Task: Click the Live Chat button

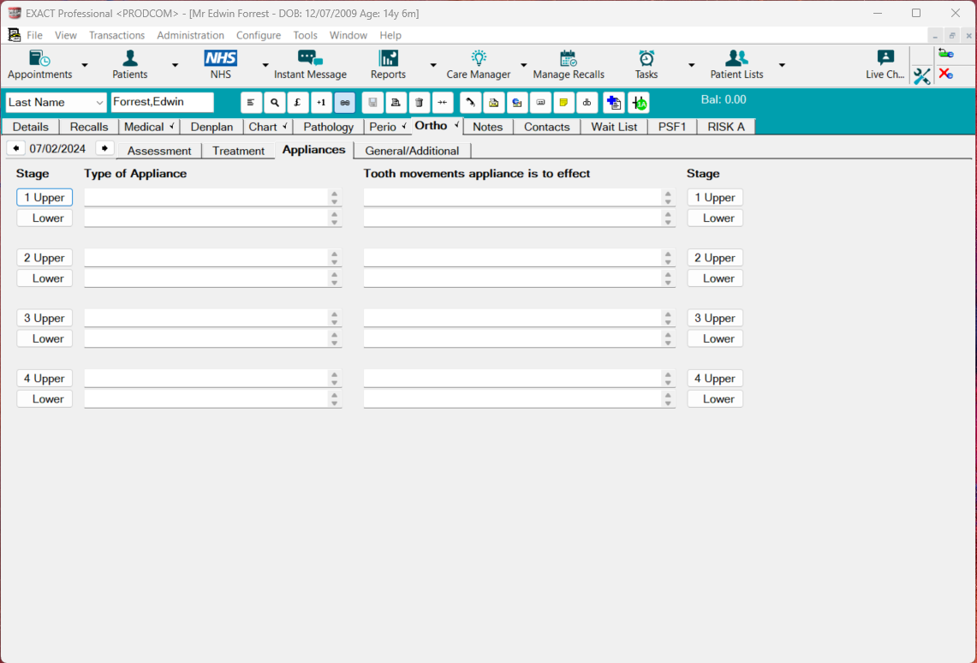Action: [885, 64]
